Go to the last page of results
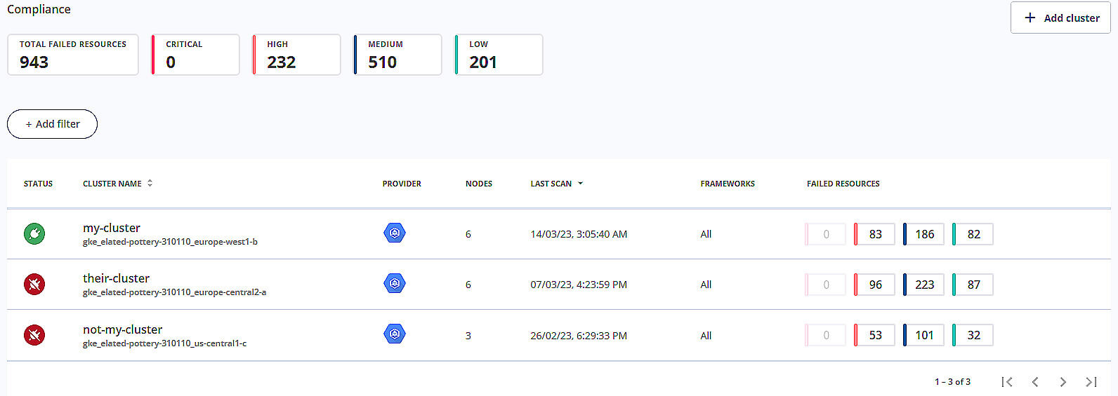The width and height of the screenshot is (1118, 396). click(x=1091, y=382)
